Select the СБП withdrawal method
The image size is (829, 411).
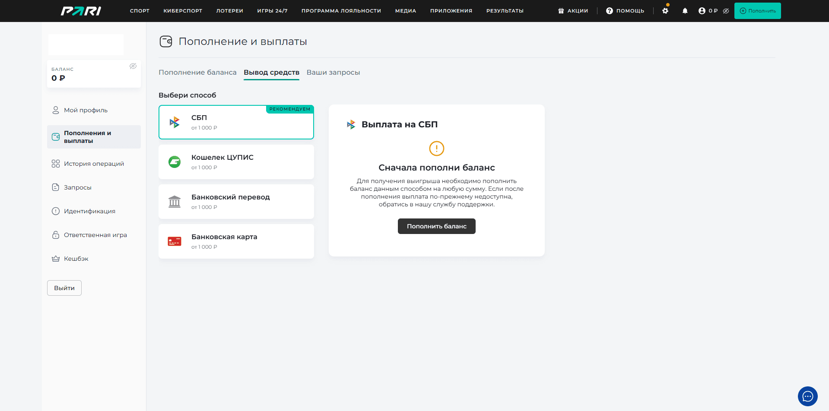(x=236, y=122)
